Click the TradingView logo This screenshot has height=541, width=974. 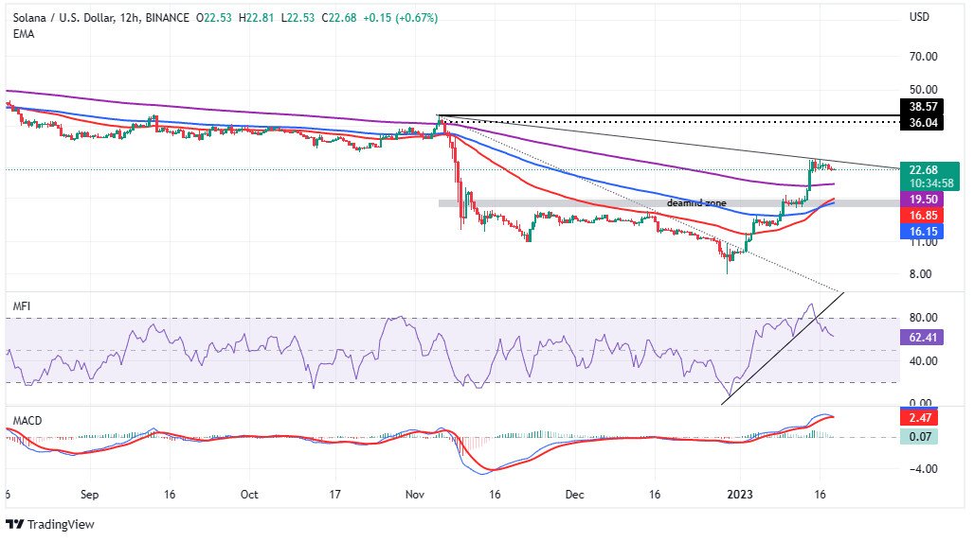(x=49, y=524)
